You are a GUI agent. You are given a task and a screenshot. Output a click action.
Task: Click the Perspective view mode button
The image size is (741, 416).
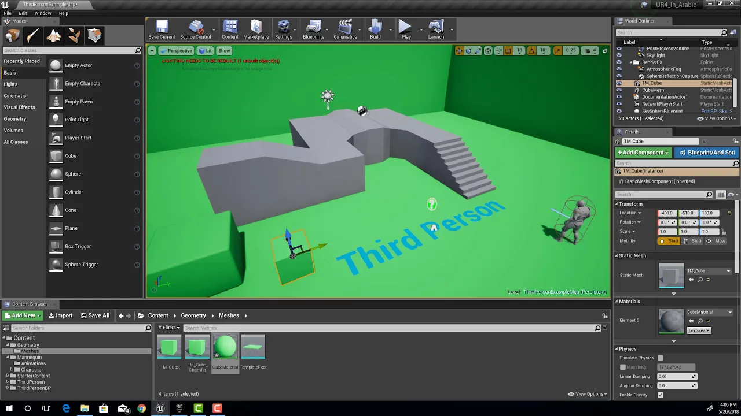176,51
